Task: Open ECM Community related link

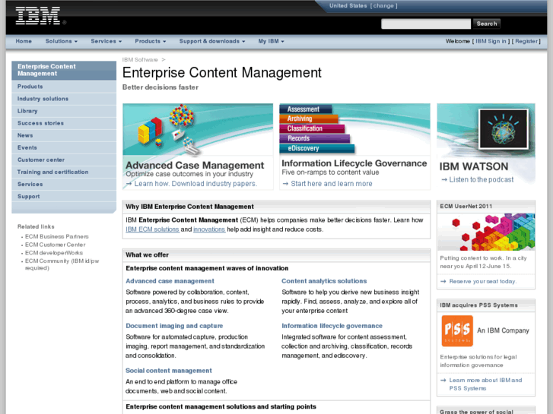Action: [x=62, y=264]
